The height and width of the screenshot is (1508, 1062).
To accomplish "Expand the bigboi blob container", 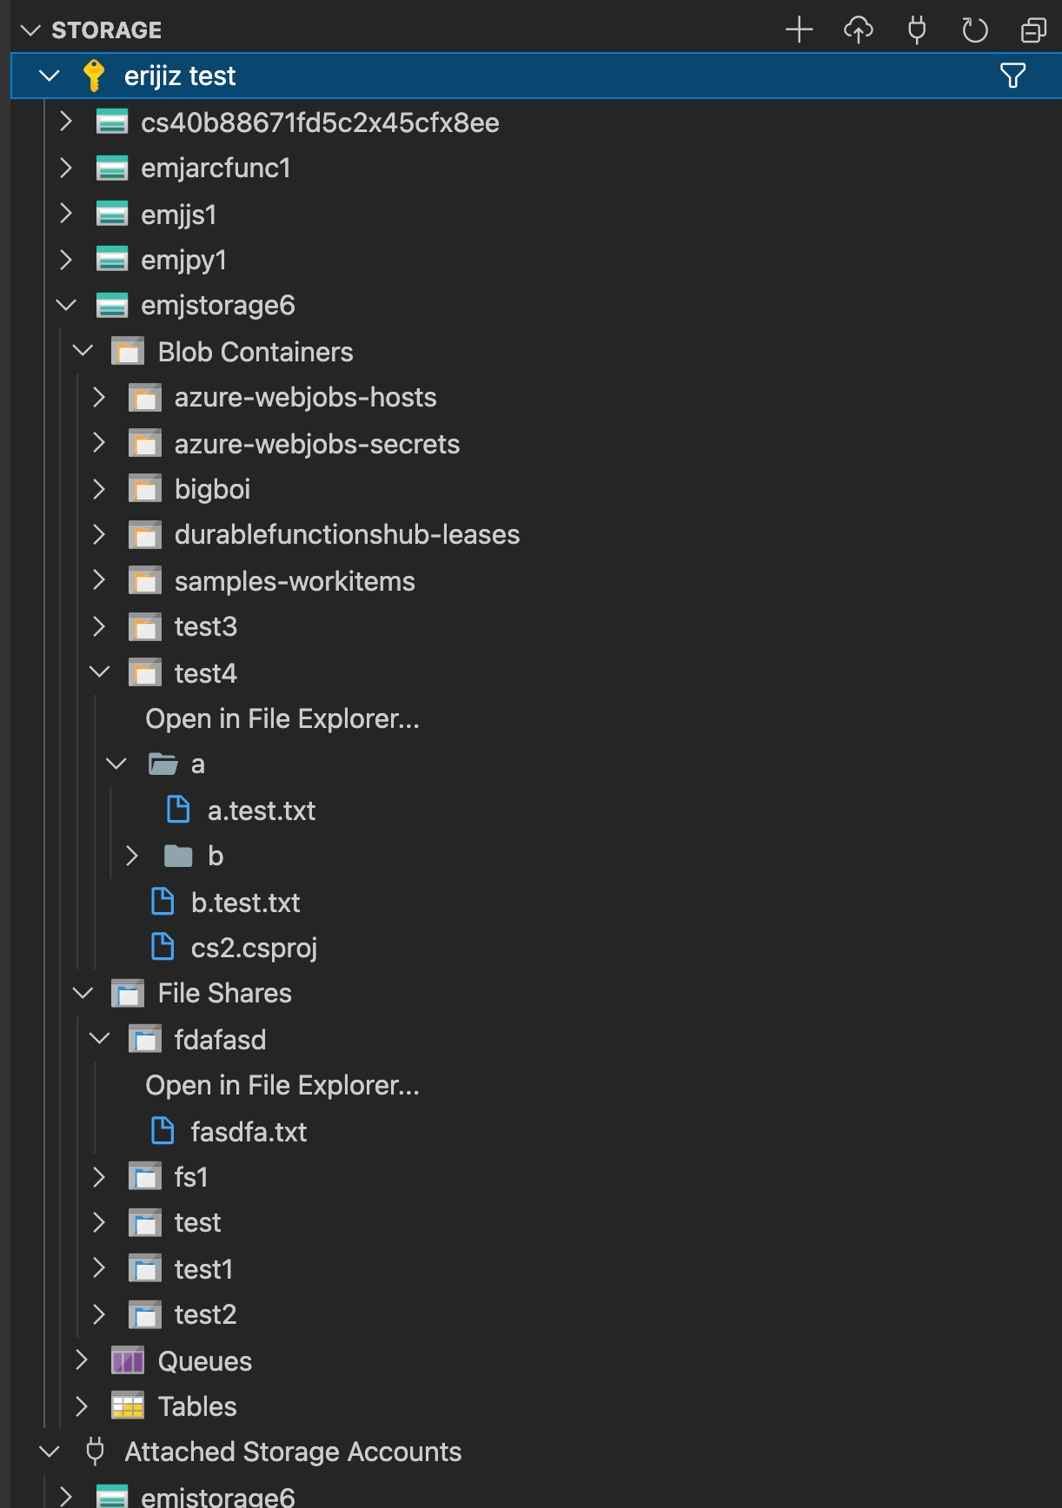I will [98, 489].
